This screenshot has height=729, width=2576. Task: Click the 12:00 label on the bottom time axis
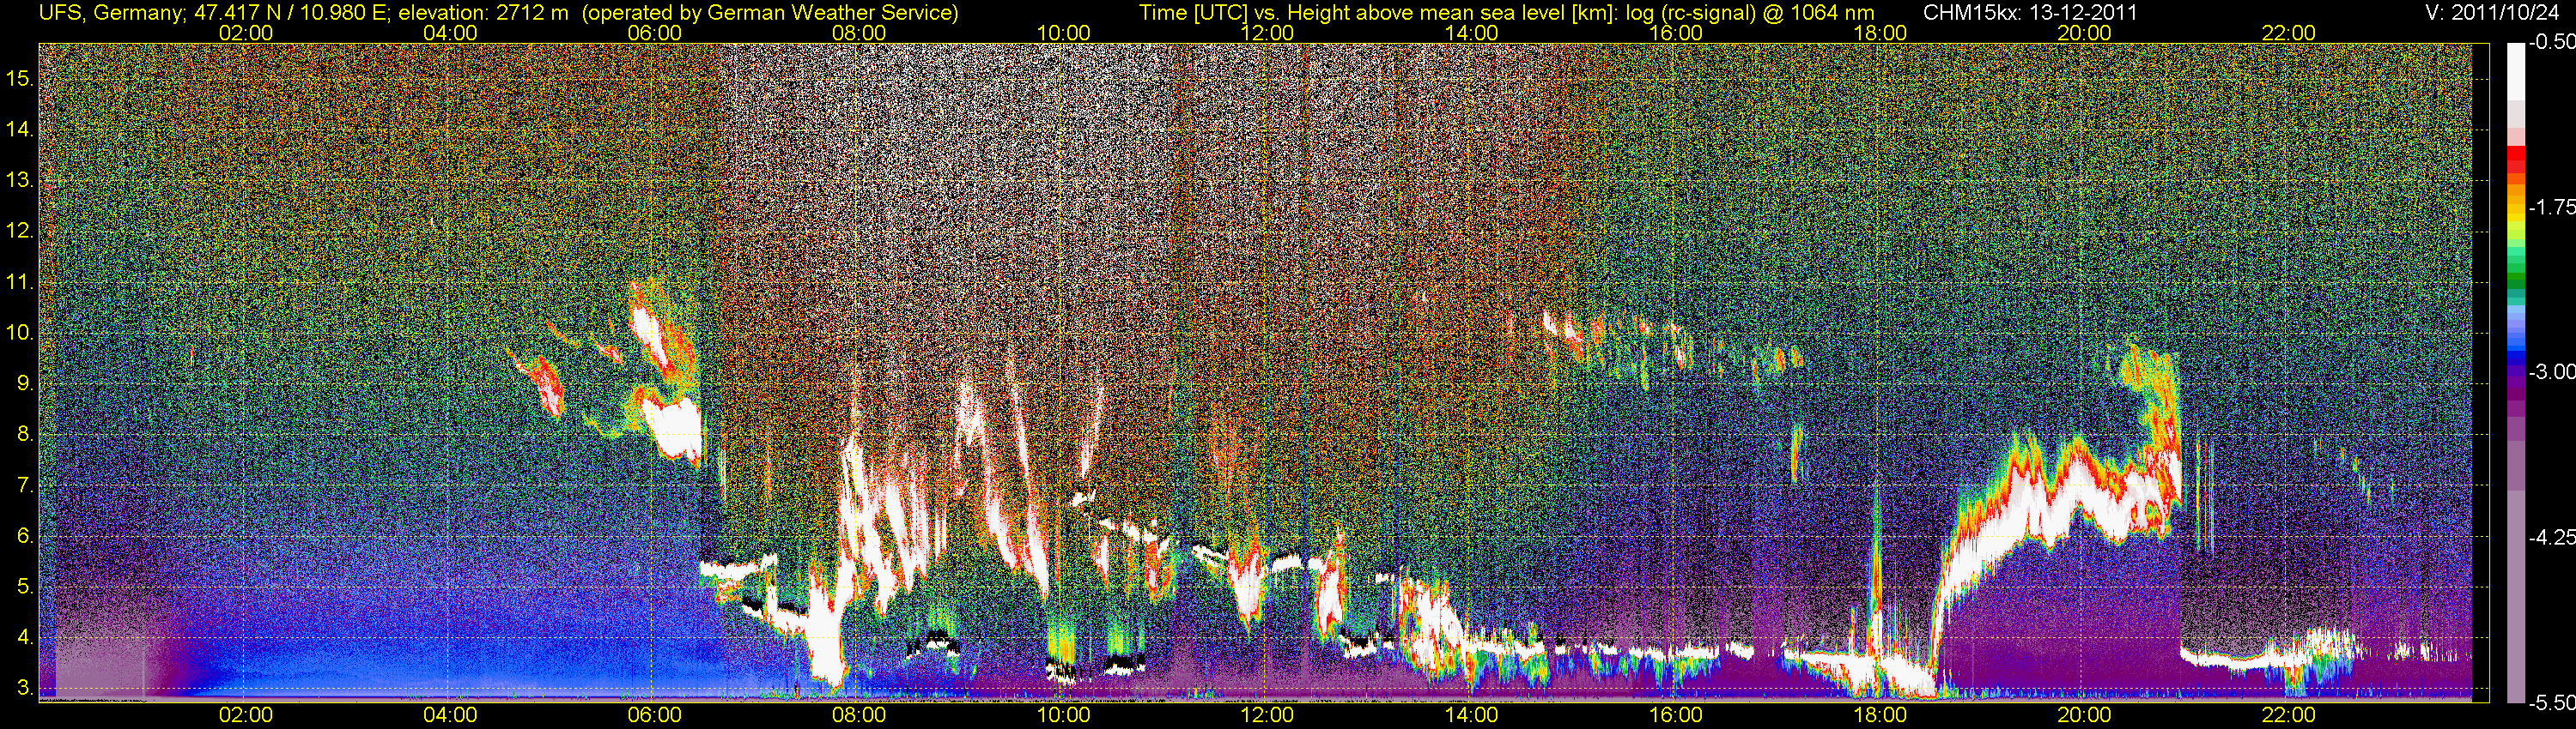click(x=1267, y=715)
